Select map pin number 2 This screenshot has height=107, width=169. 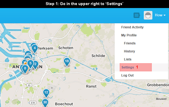36,65
